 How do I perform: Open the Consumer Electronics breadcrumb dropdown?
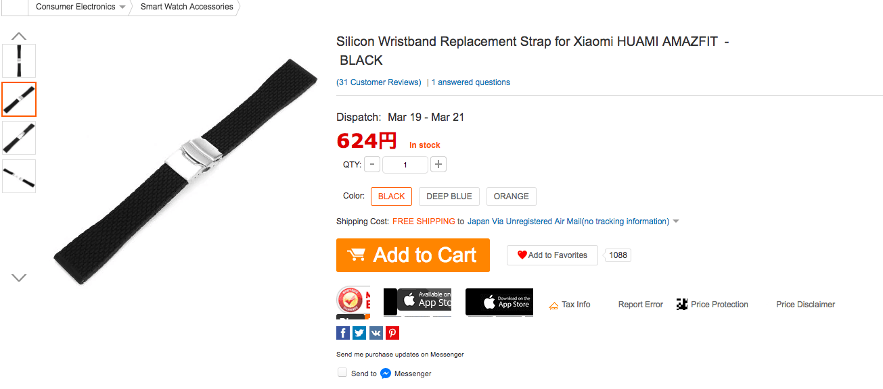(122, 7)
